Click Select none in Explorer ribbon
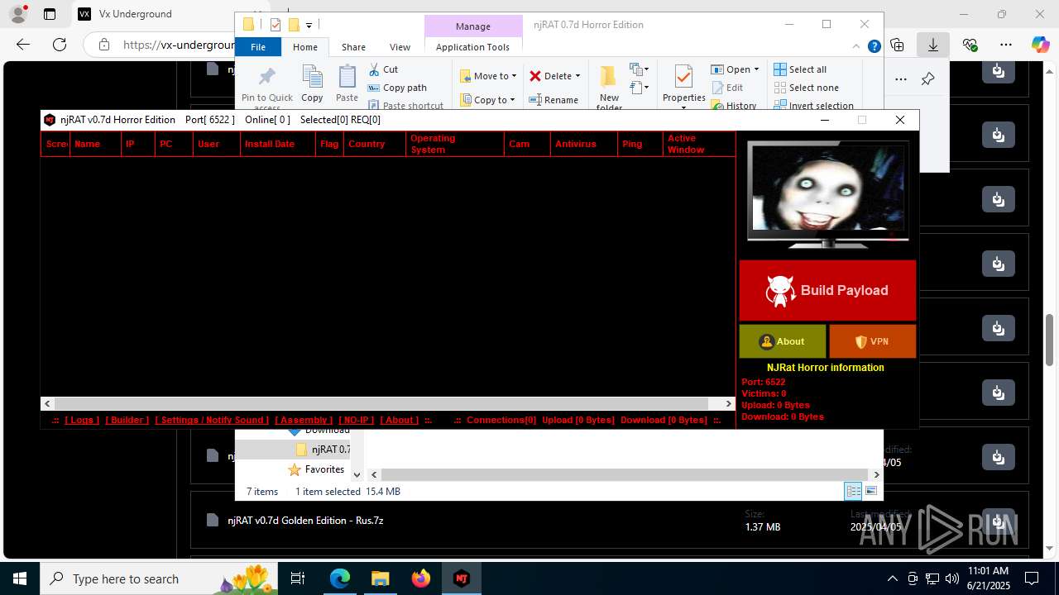The image size is (1059, 595). (x=807, y=88)
